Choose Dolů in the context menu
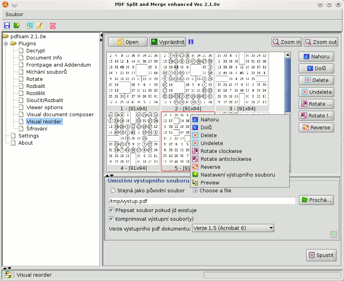This screenshot has width=344, height=281. [240, 127]
